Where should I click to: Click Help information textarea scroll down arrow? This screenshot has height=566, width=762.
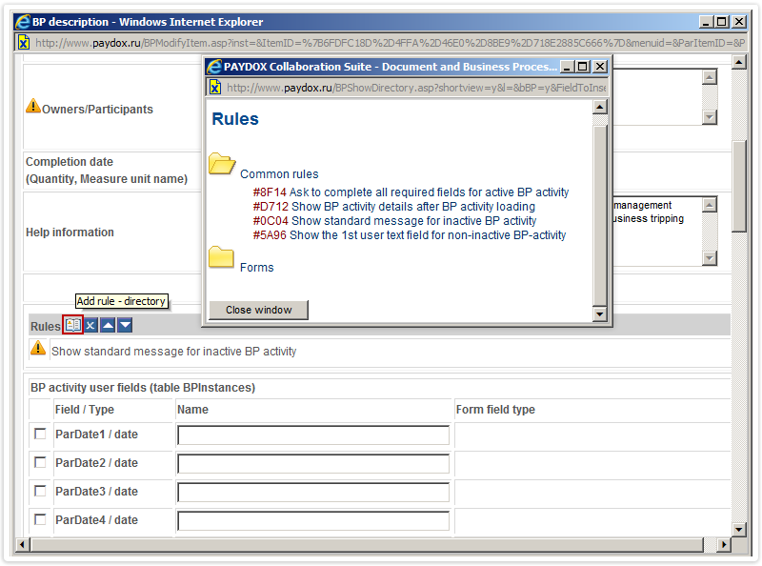point(710,258)
